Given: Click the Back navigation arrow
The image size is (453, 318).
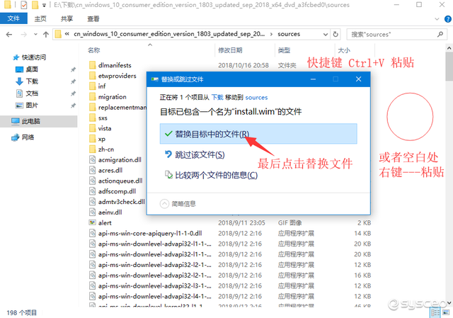Looking at the screenshot, I should pos(9,35).
